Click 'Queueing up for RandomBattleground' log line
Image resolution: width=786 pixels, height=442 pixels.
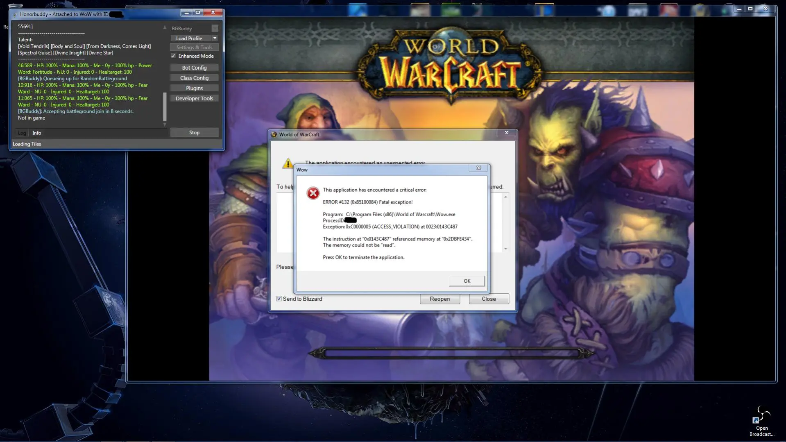(72, 78)
